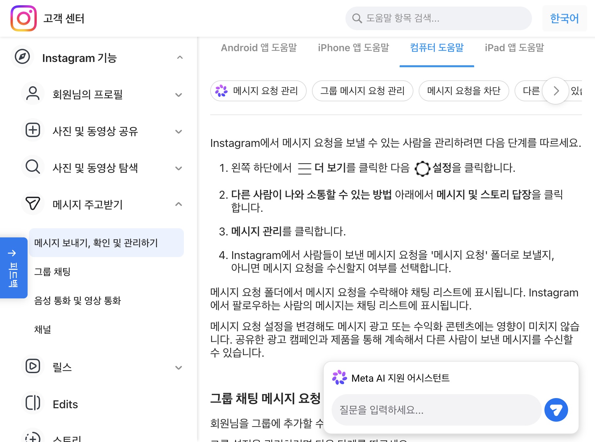This screenshot has height=442, width=595.
Task: Click the search magnifier icon
Action: [x=357, y=18]
